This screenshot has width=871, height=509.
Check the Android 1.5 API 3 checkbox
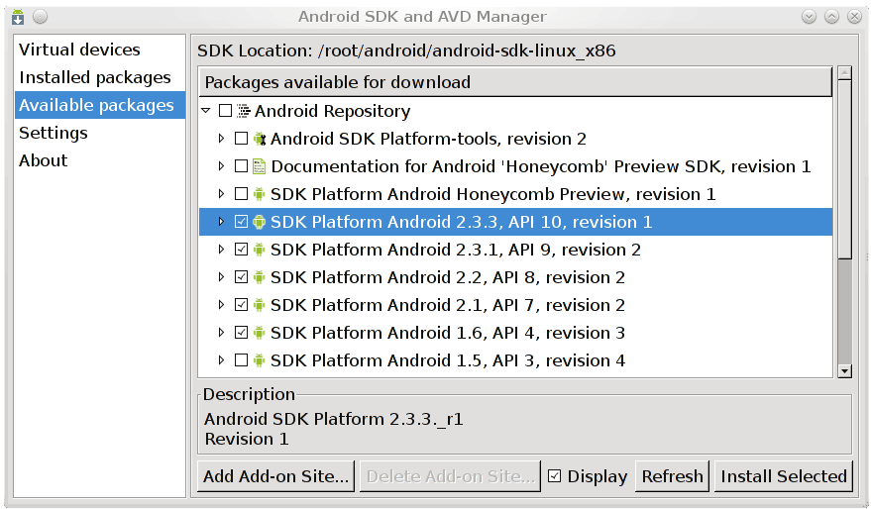pos(241,360)
